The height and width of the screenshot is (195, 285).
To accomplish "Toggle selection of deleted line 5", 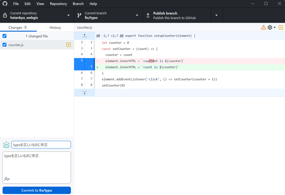I will [x=84, y=61].
